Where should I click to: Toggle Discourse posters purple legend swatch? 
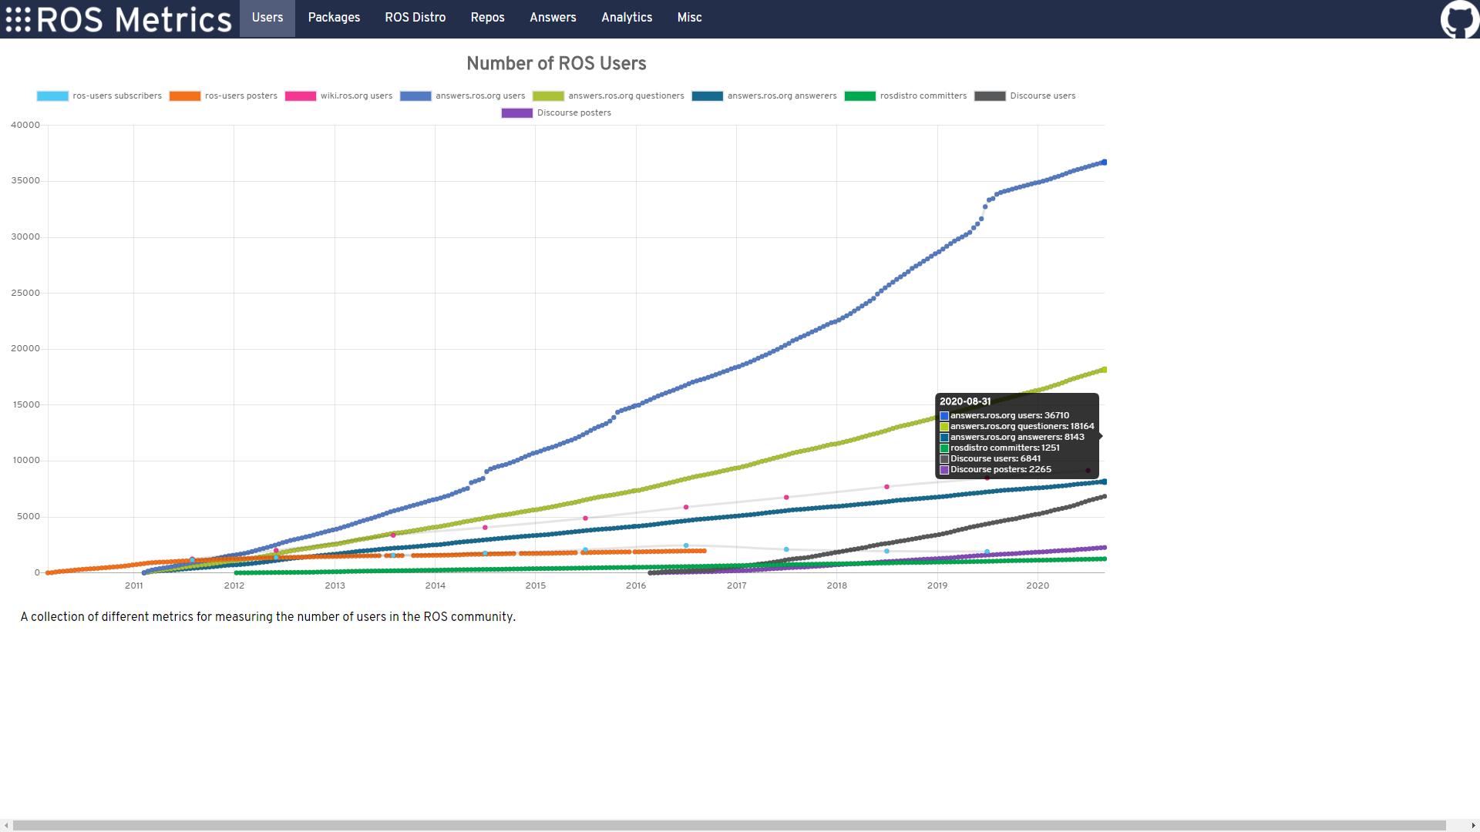point(516,113)
